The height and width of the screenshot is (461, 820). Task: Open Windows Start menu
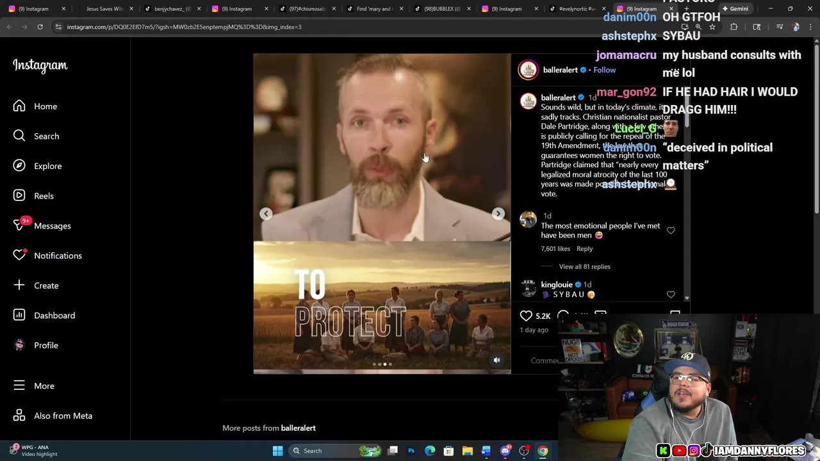point(277,451)
